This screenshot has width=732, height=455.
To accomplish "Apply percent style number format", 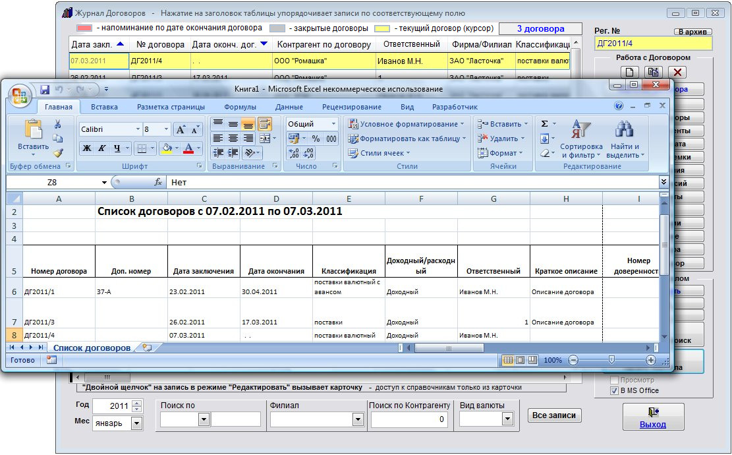I will pos(316,138).
